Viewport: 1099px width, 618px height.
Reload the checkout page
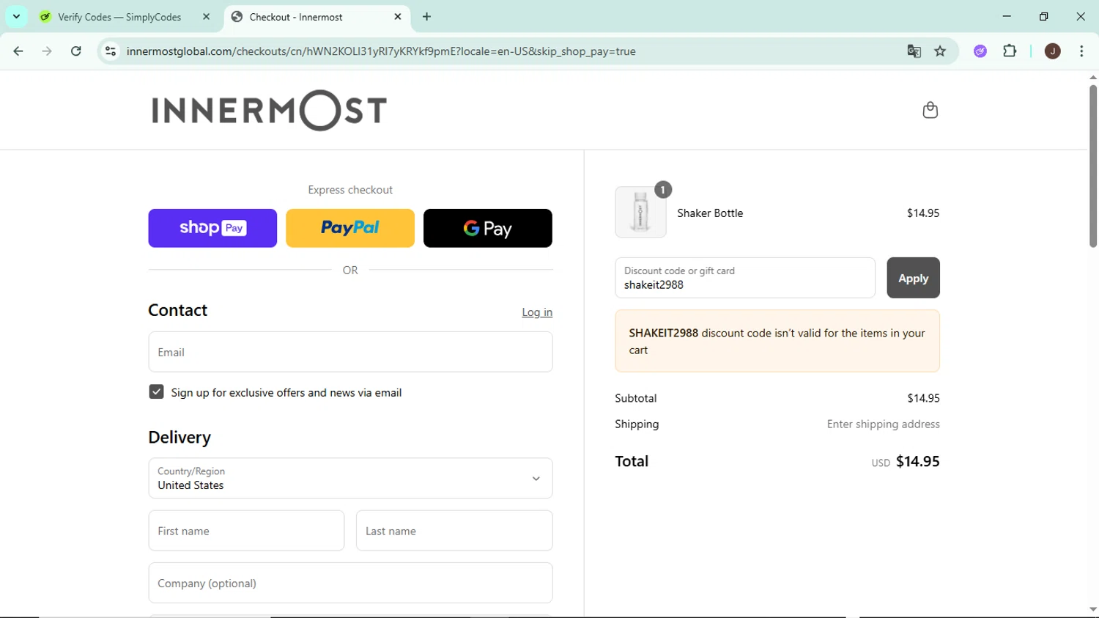pos(76,51)
